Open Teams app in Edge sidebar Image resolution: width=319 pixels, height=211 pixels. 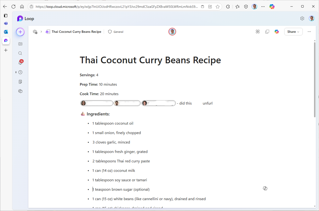coord(6,23)
